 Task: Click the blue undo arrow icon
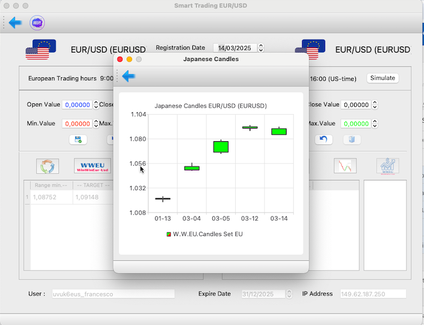[x=324, y=140]
